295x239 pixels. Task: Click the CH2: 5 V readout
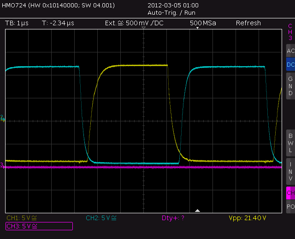[101, 218]
